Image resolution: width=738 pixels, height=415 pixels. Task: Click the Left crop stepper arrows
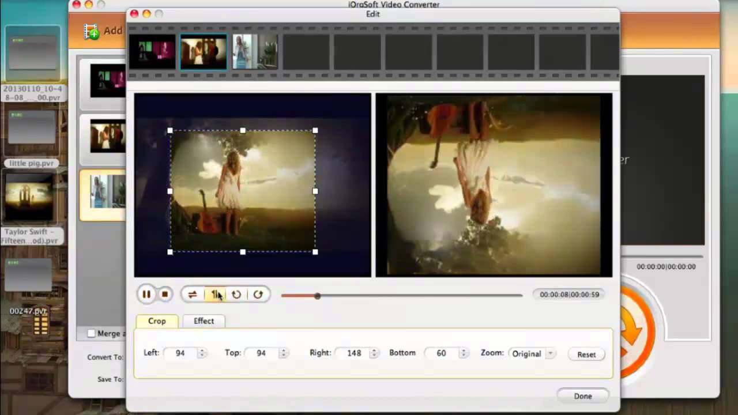click(201, 353)
